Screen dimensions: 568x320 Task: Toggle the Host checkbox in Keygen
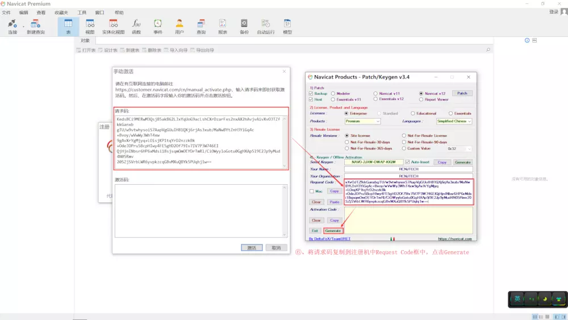(311, 99)
